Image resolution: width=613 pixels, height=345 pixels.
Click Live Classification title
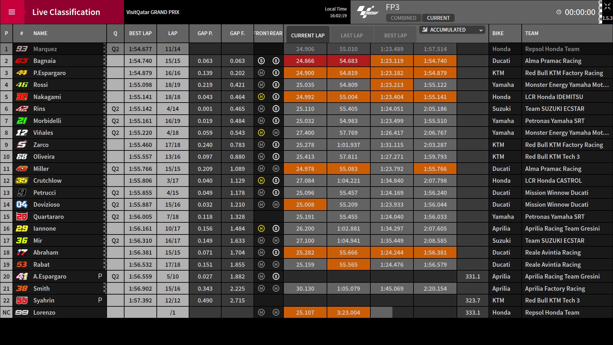tap(66, 12)
